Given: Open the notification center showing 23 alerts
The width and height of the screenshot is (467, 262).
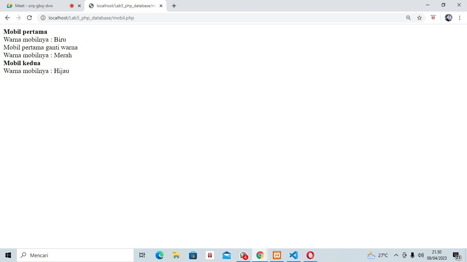Looking at the screenshot, I should [x=456, y=255].
